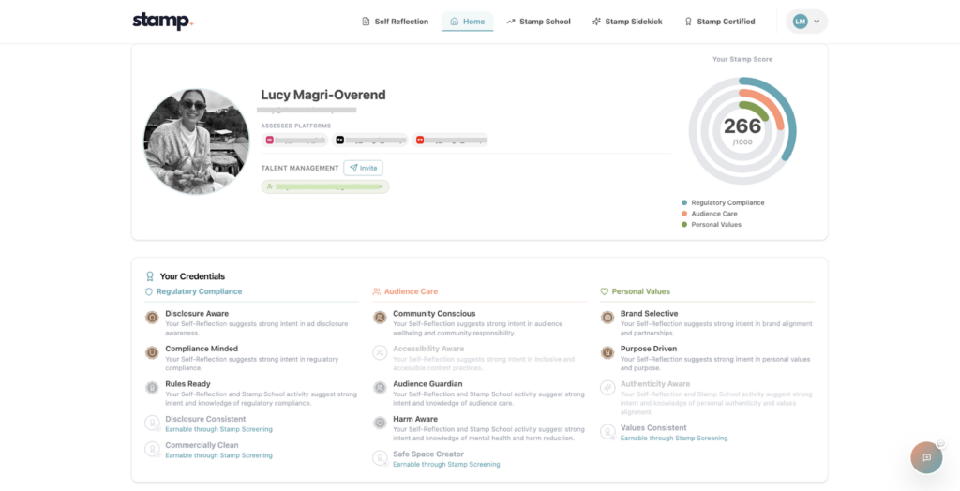
Task: Click the Disclosure Aware badge icon
Action: pyautogui.click(x=152, y=317)
